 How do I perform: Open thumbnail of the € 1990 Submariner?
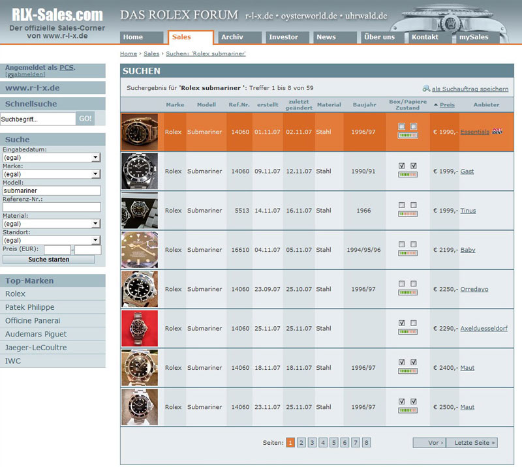pos(140,132)
